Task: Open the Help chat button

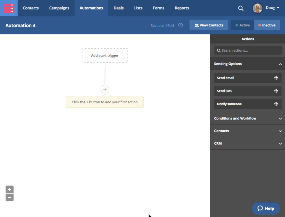Action: coord(266,208)
